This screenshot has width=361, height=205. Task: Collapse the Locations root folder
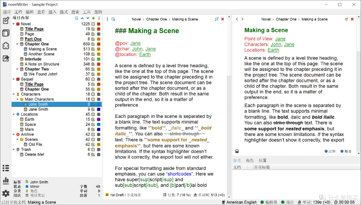[14, 114]
